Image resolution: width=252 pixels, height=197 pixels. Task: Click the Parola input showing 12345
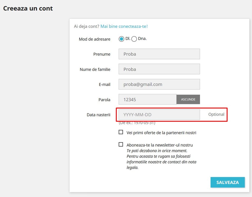[148, 100]
